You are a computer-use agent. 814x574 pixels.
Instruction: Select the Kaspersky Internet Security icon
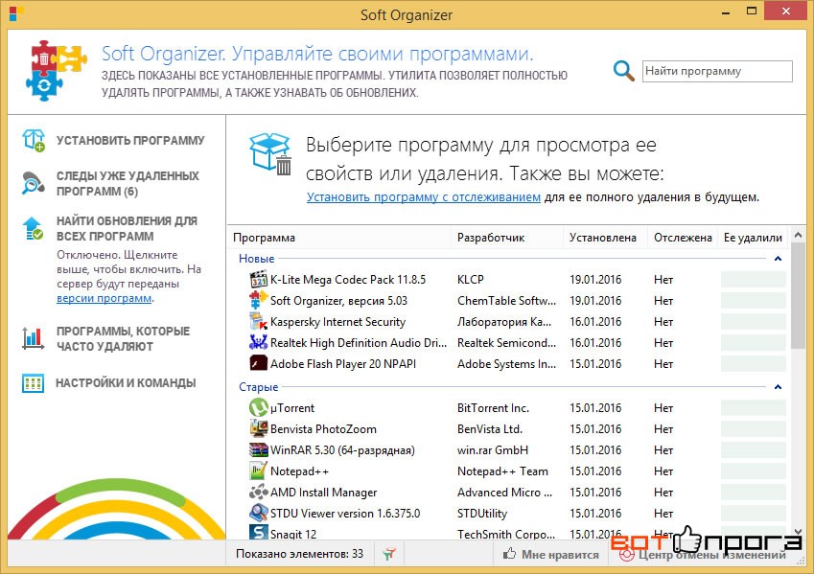tap(259, 322)
